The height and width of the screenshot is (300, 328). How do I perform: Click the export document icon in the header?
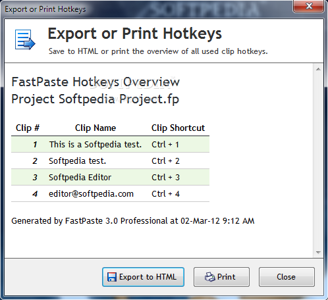(x=25, y=40)
